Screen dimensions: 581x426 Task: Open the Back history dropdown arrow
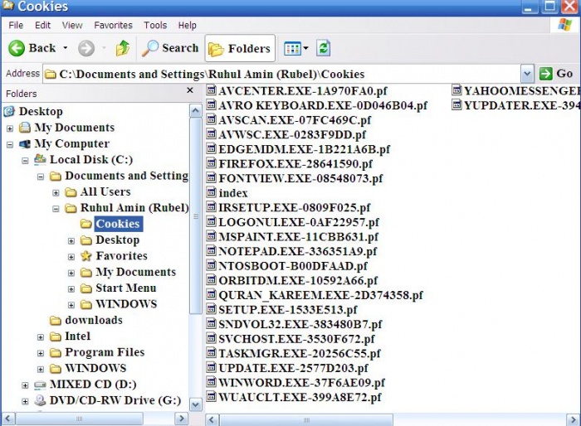coord(66,48)
